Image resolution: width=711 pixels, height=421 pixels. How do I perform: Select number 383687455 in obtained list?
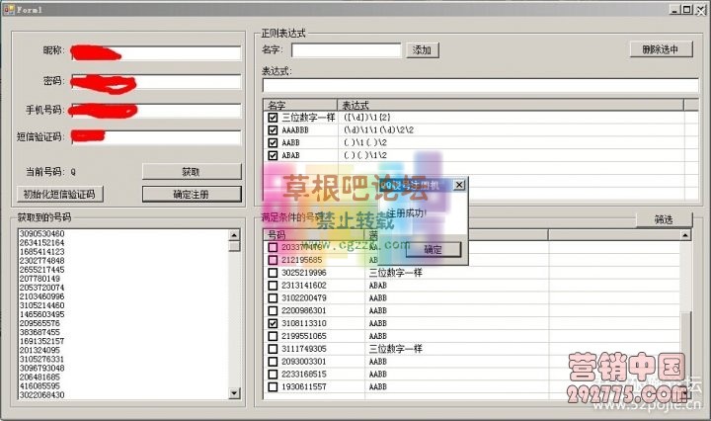[39, 332]
